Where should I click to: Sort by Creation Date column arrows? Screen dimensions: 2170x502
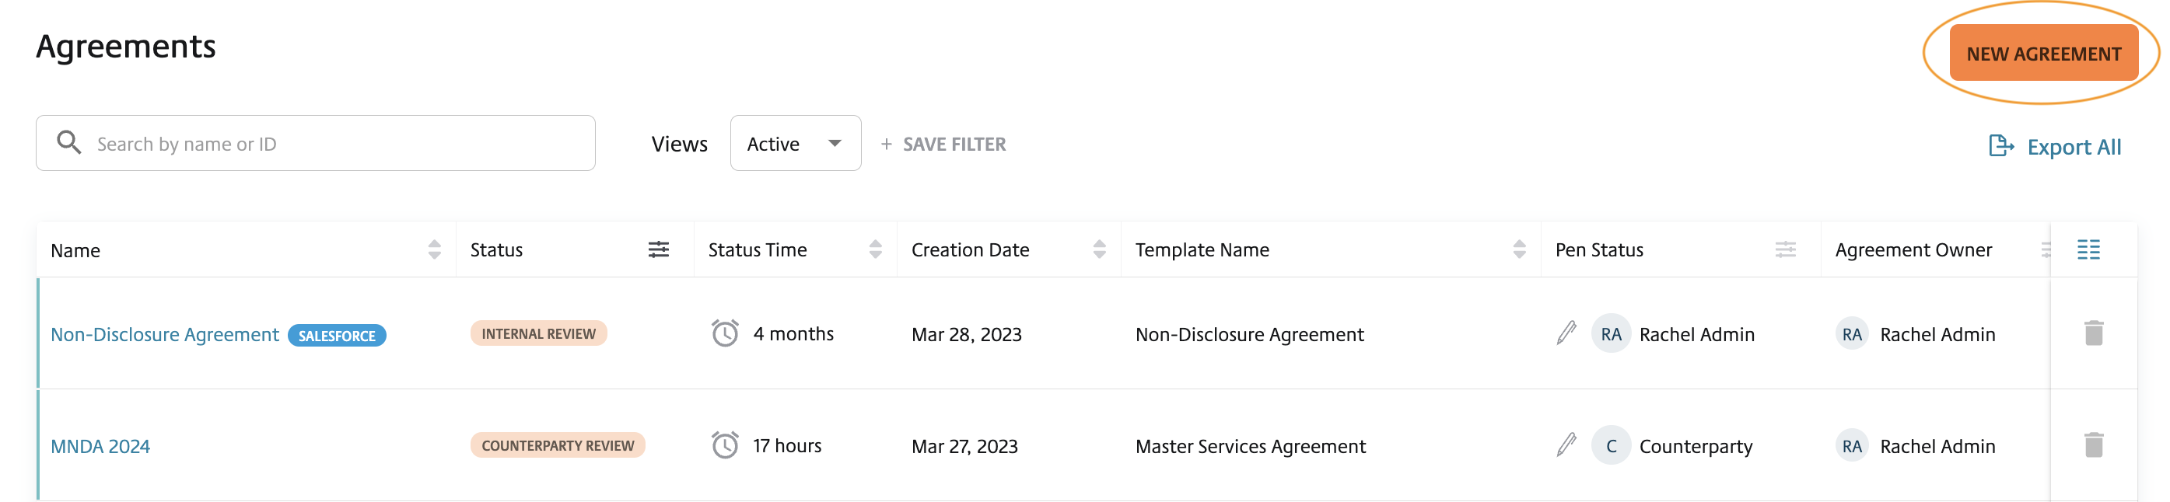1098,249
